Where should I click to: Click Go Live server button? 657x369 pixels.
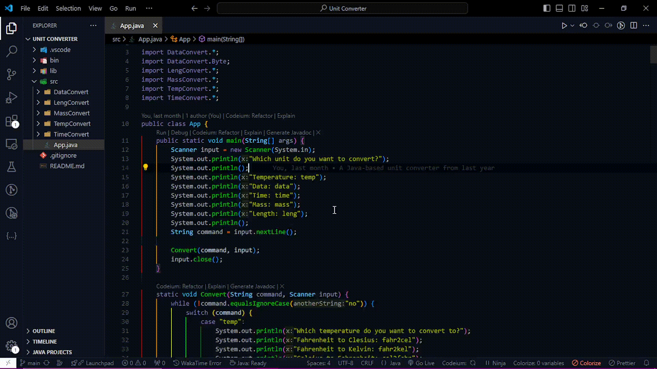[x=421, y=363]
